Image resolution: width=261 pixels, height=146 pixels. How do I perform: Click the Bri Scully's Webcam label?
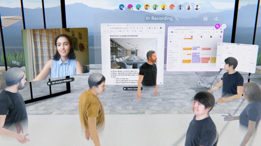[x=61, y=81]
